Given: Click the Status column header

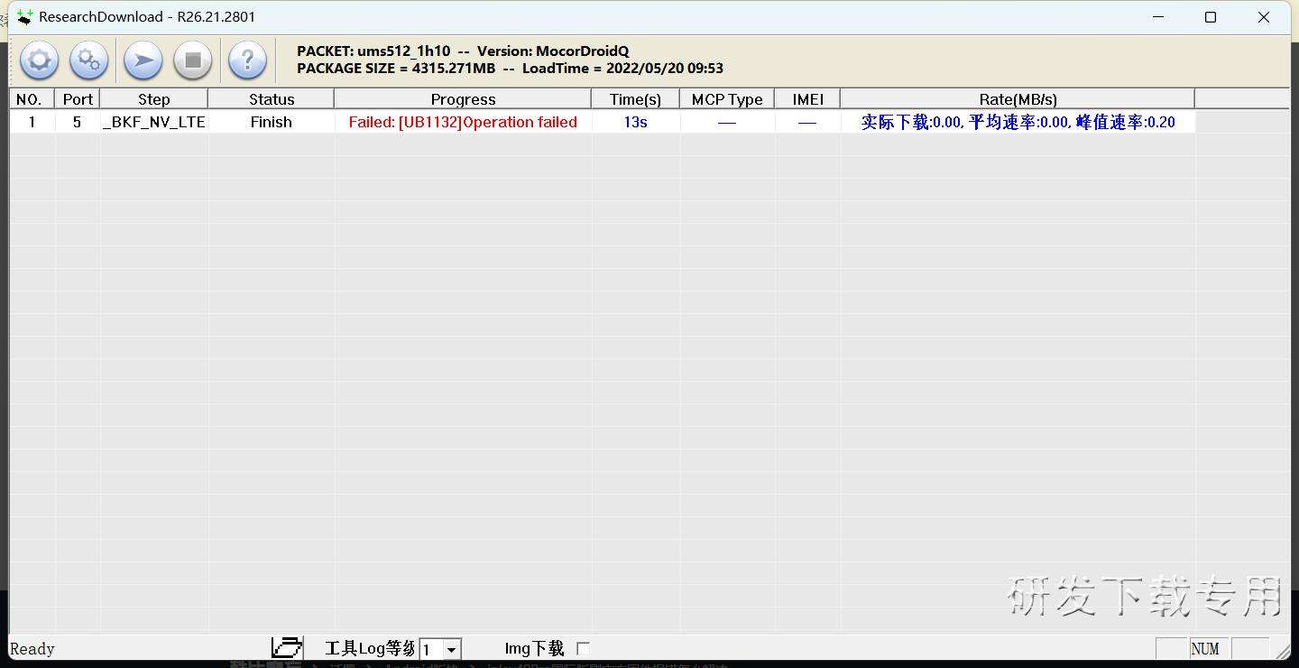Looking at the screenshot, I should point(272,99).
